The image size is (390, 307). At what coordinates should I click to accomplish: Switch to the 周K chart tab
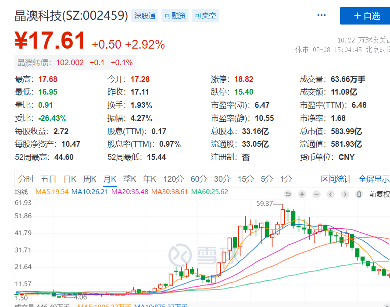tap(89, 179)
